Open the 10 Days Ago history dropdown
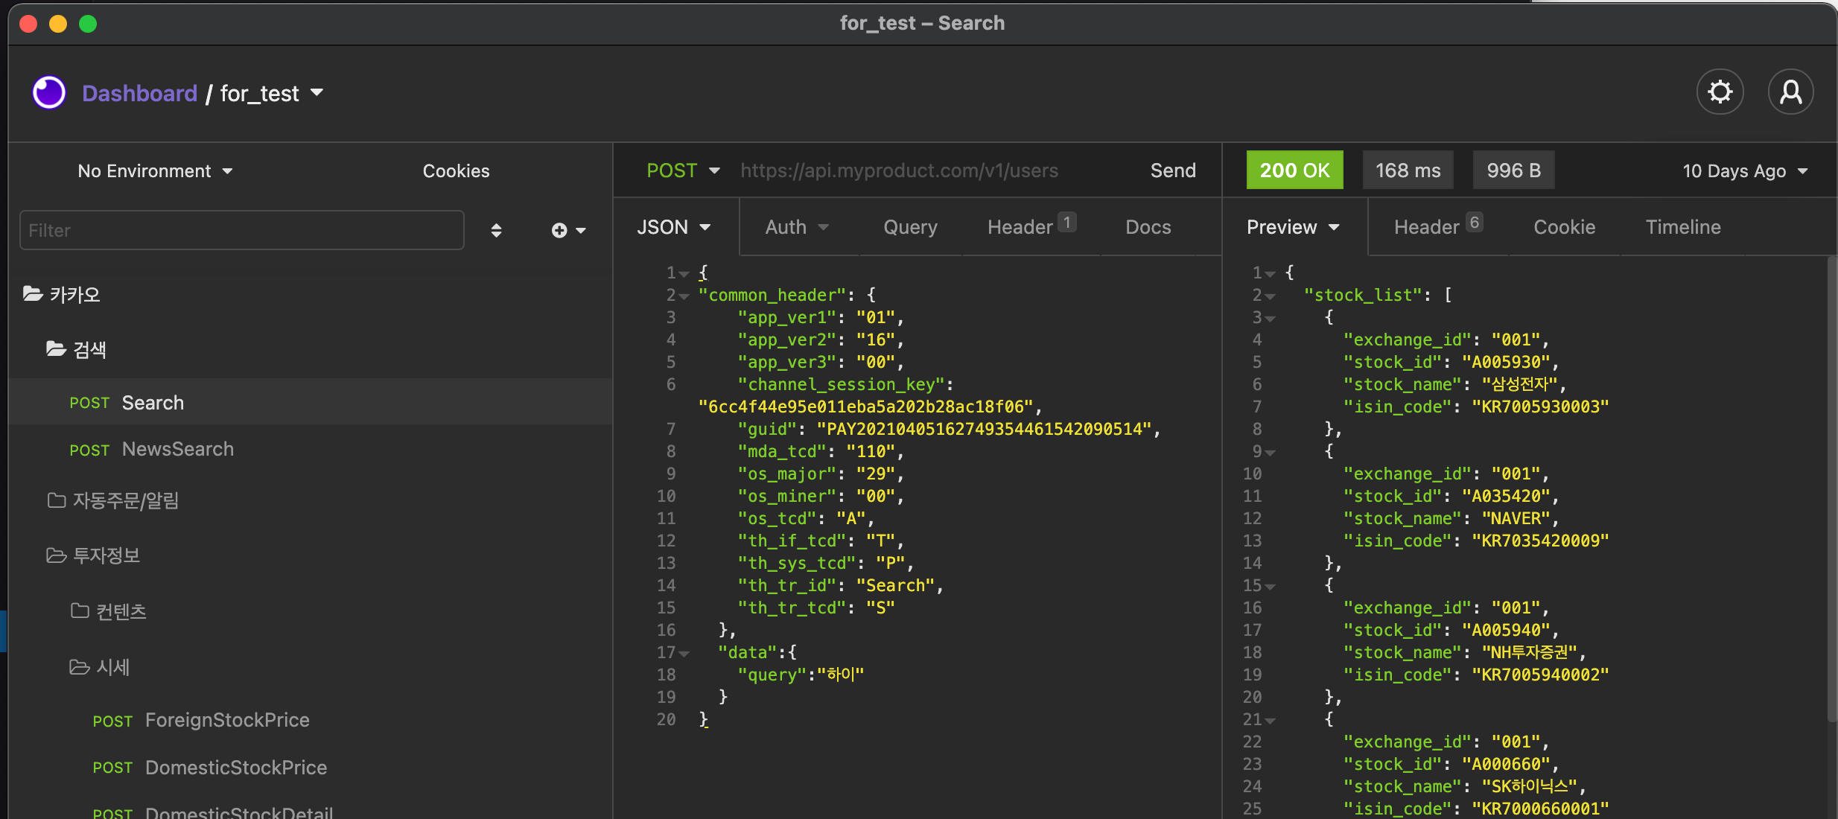Image resolution: width=1838 pixels, height=819 pixels. pyautogui.click(x=1743, y=171)
